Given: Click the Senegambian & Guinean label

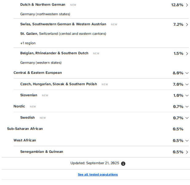Looking at the screenshot, I should (42, 152).
